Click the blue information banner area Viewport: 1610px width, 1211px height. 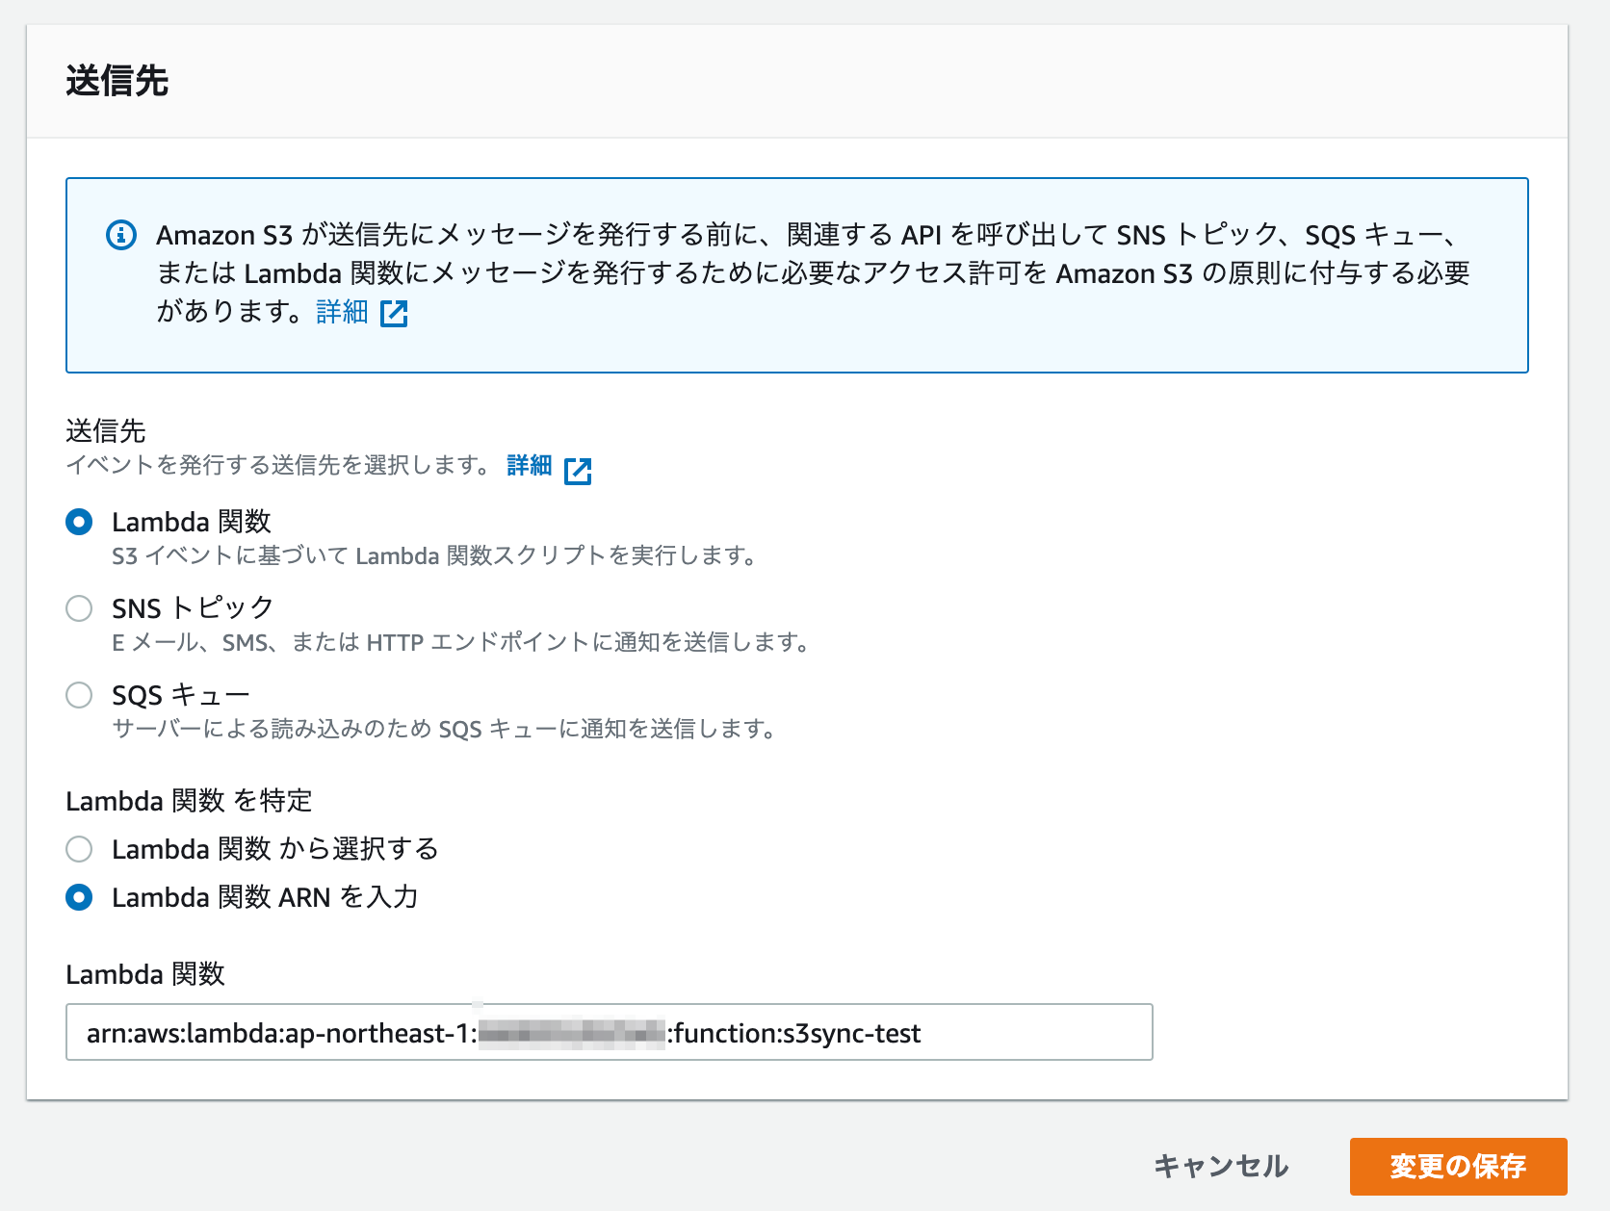pyautogui.click(x=796, y=274)
